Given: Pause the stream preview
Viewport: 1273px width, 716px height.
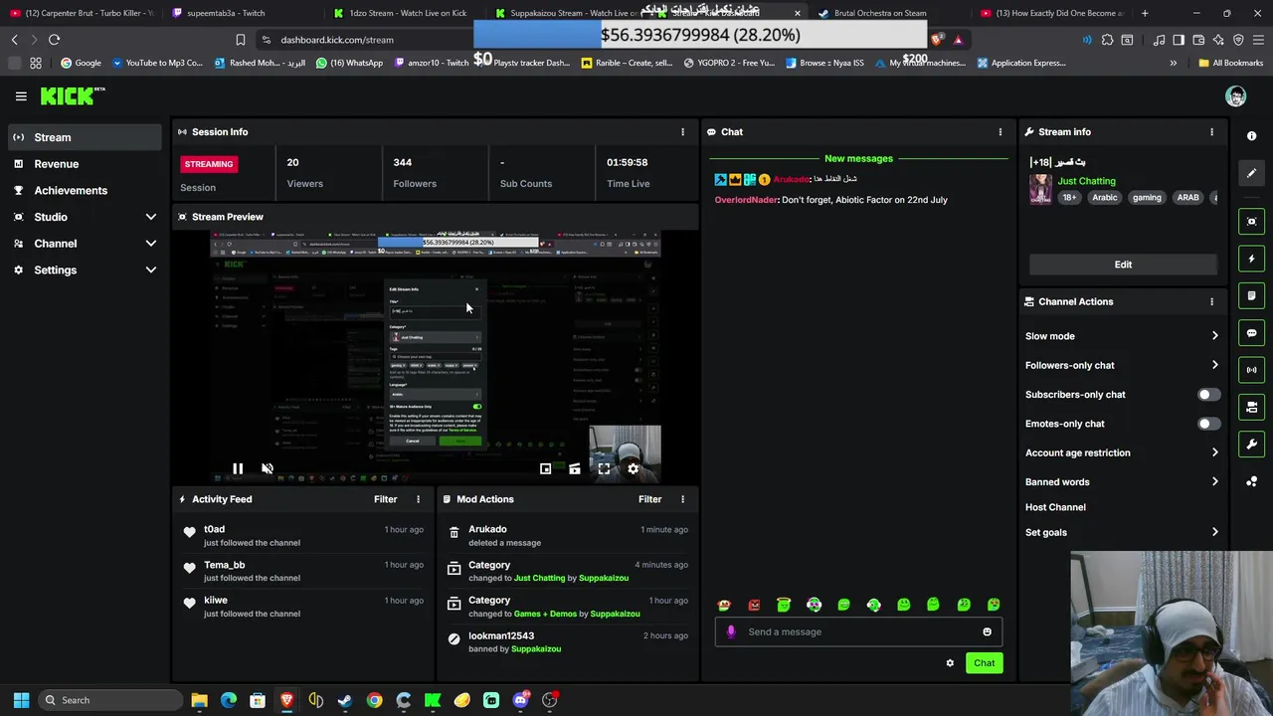Looking at the screenshot, I should (x=238, y=468).
